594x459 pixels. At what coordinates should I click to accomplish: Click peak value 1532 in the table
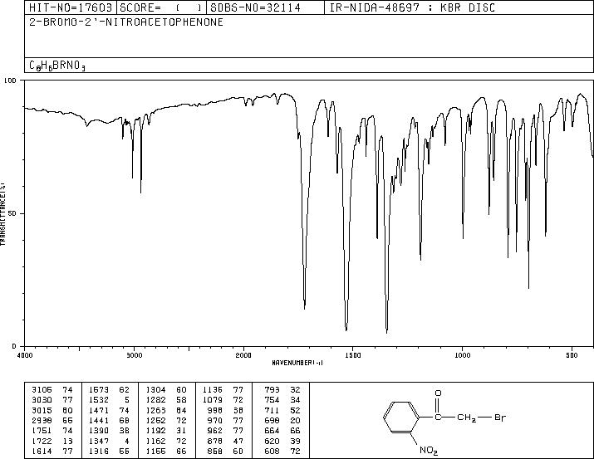click(x=99, y=400)
